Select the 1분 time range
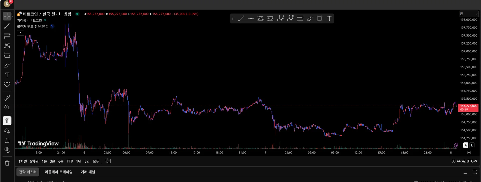481x182 pixels. (44, 161)
